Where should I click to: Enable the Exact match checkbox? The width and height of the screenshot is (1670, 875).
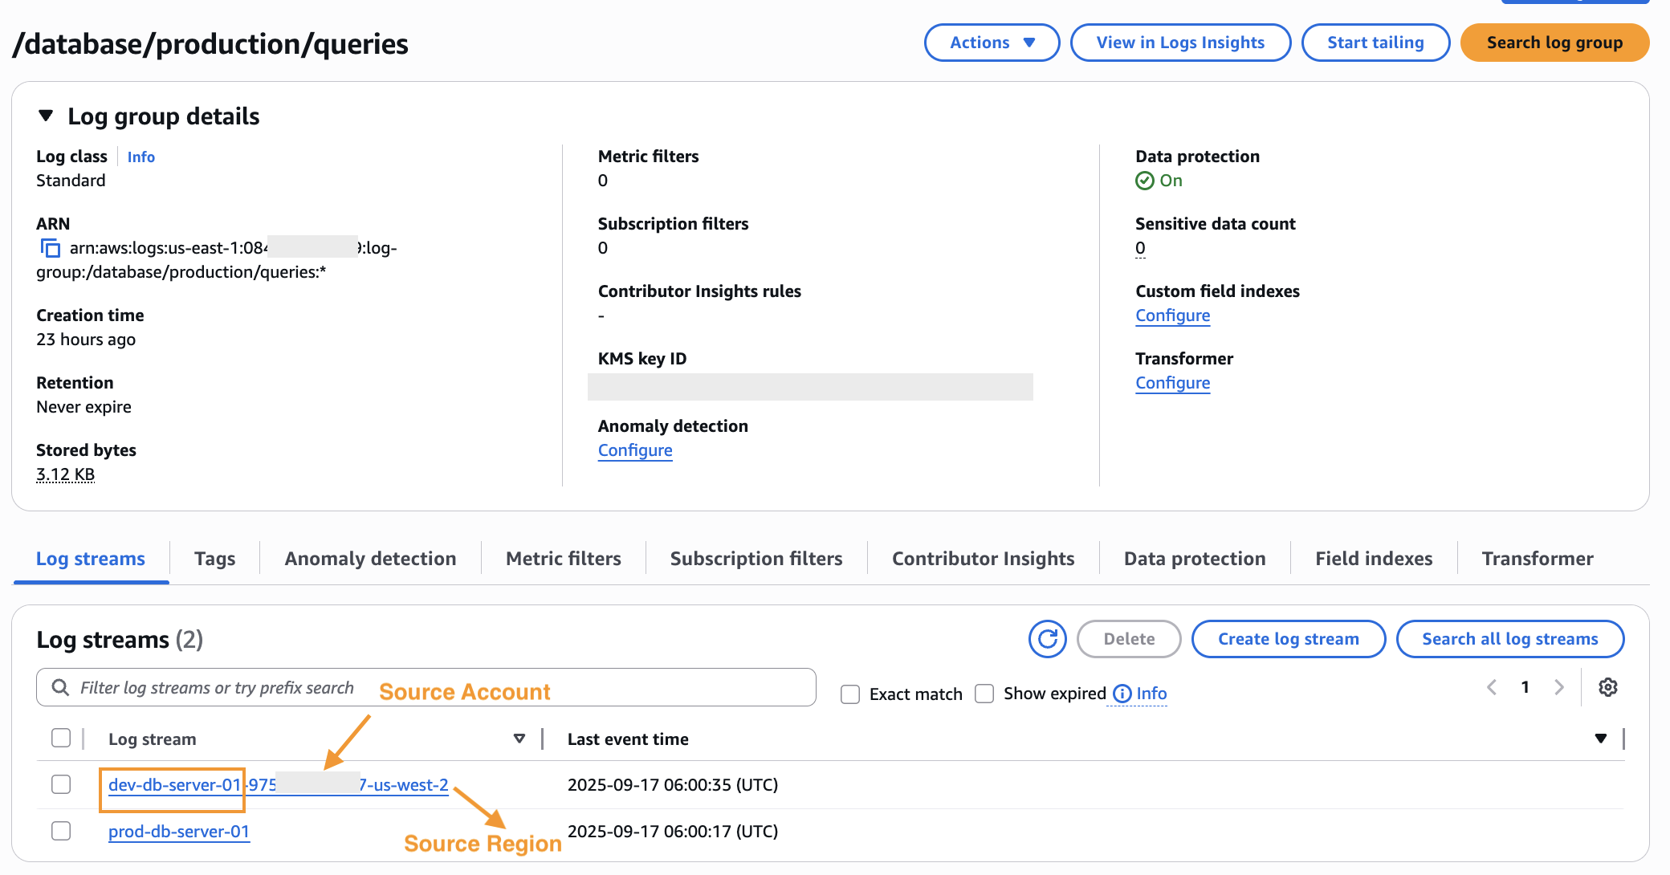click(x=849, y=694)
